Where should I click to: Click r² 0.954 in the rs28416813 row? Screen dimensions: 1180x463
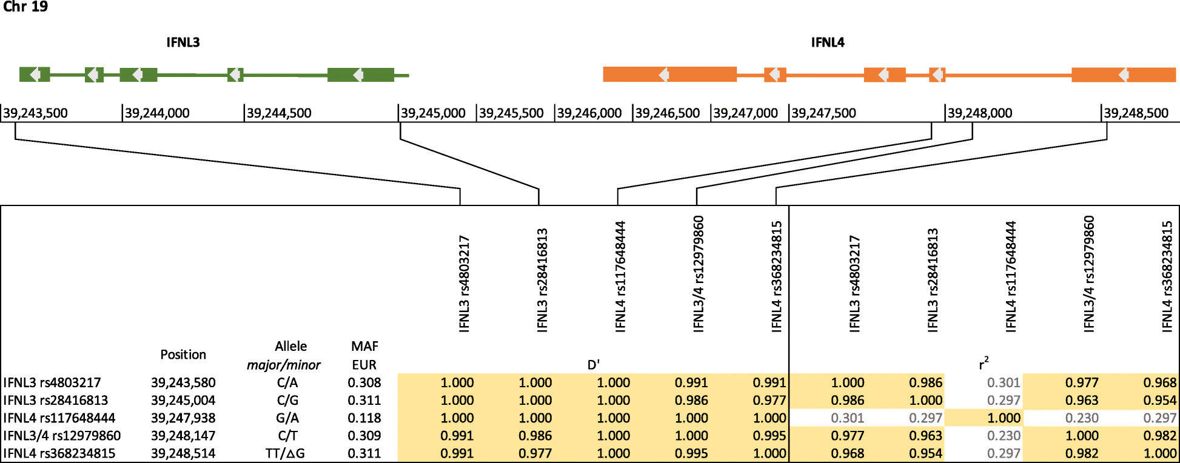tap(1160, 401)
